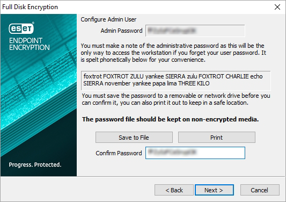This screenshot has width=286, height=202.
Task: Select the Confirm Password label
Action: pos(119,153)
